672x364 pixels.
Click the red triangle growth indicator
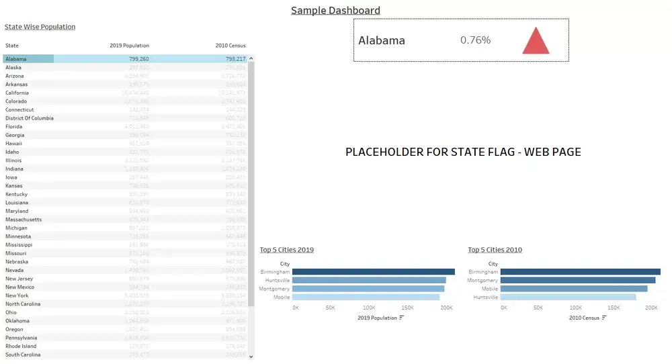point(536,41)
